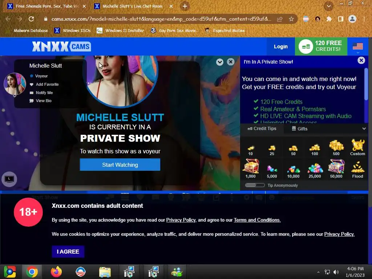The image size is (372, 279).
Task: Open the Terms and Conditions link
Action: pyautogui.click(x=257, y=220)
